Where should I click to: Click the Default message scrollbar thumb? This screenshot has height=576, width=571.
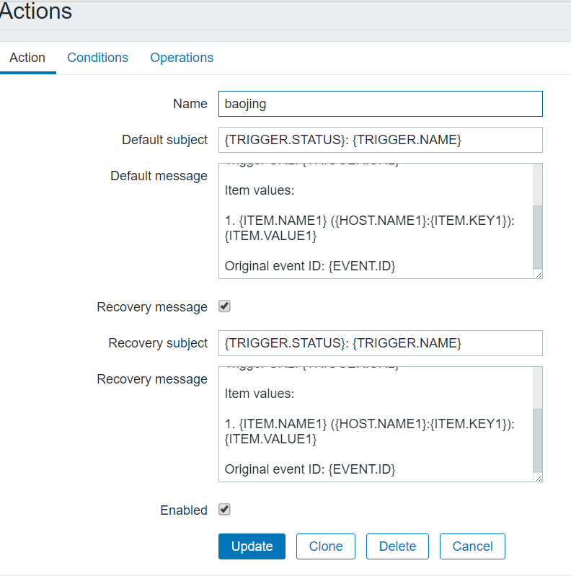[x=537, y=236]
